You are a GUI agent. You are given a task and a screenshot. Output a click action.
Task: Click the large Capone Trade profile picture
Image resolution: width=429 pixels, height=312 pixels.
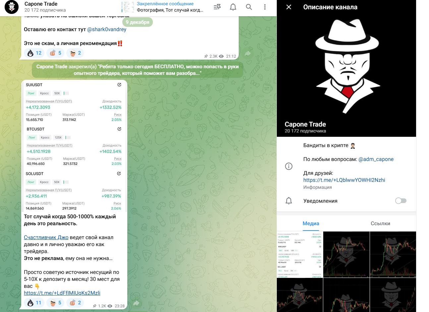(x=346, y=68)
